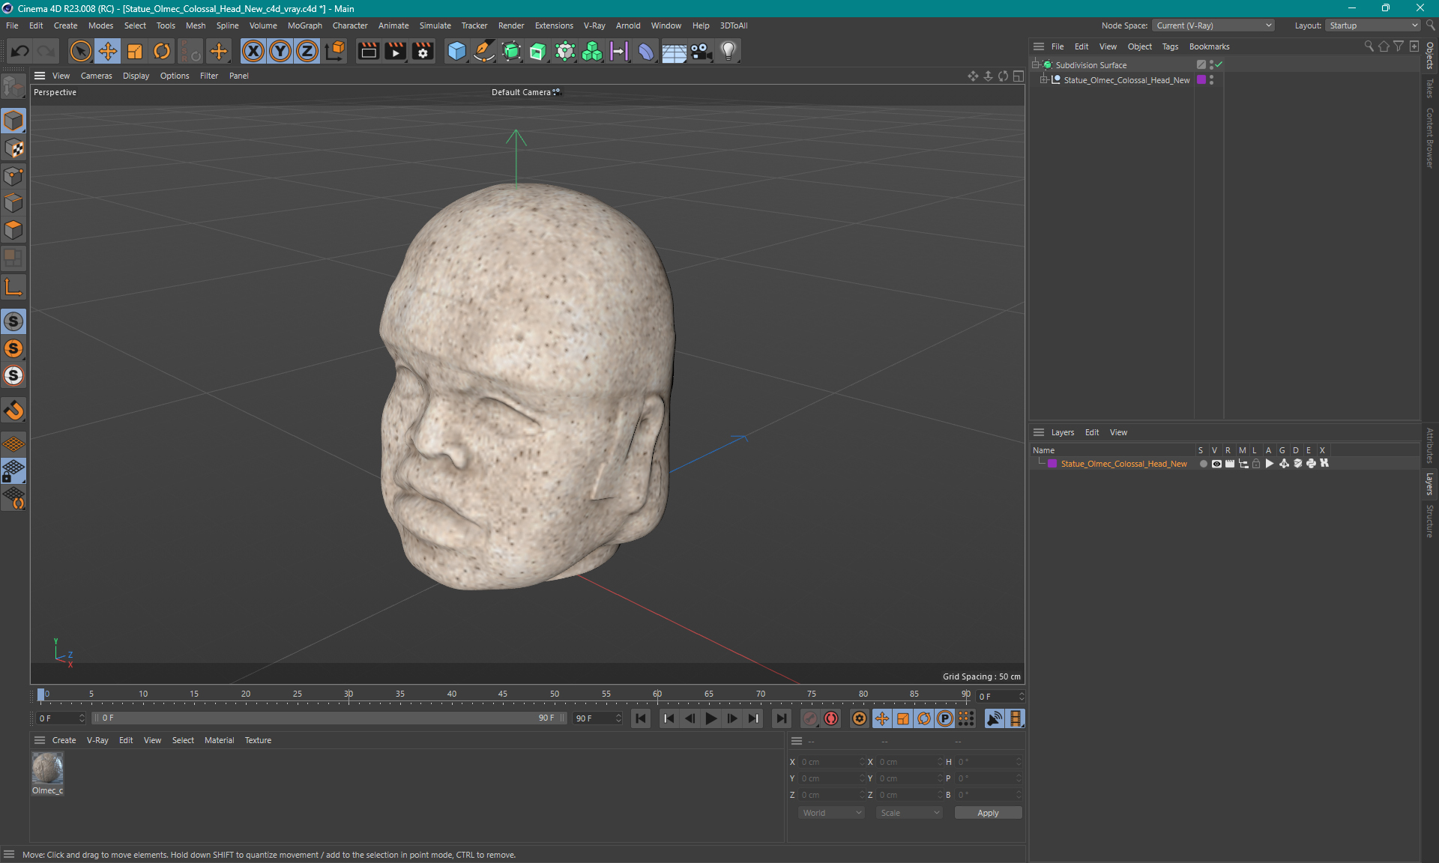Toggle the Subdivision Surface enable checkmark
1439x863 pixels.
click(1219, 65)
